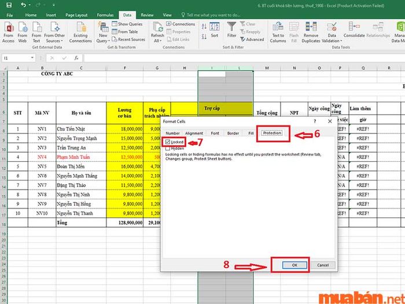Switch to Page Layout ribbon tab
Screen dimensions: 405x304
[76, 15]
